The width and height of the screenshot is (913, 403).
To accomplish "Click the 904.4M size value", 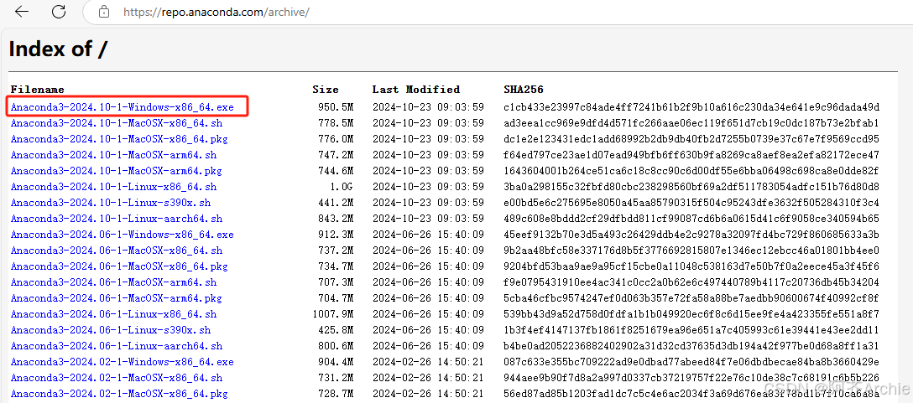I will pyautogui.click(x=336, y=362).
